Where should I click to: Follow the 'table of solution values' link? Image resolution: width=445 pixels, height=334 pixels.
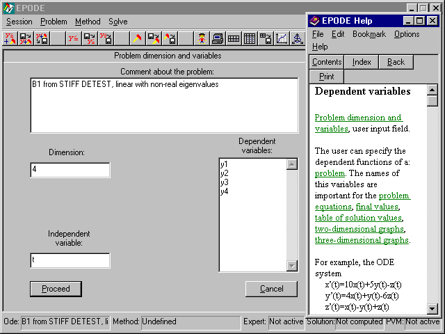click(359, 218)
